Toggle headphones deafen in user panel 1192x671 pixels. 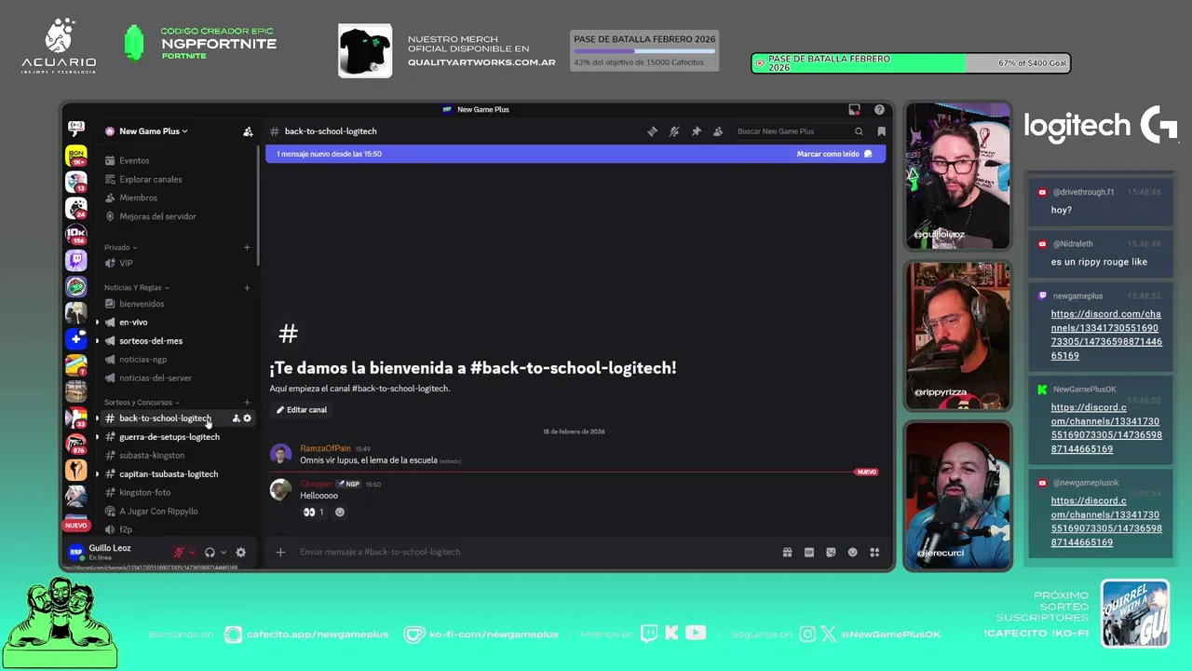pos(210,552)
